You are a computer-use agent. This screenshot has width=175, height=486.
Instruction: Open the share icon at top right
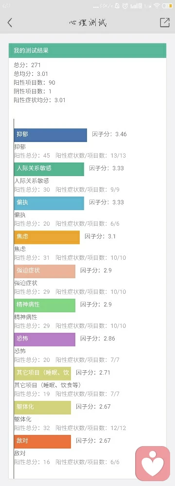165,22
